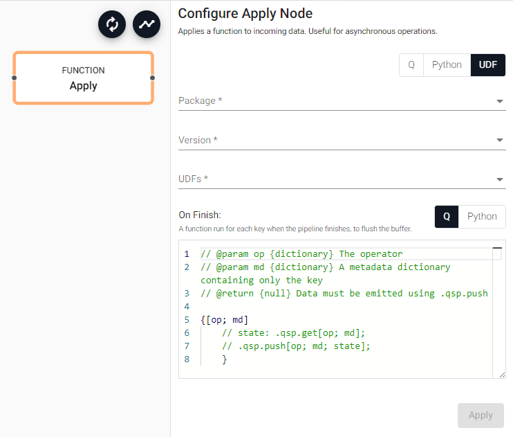
Task: Click the line chart icon button
Action: (x=147, y=24)
